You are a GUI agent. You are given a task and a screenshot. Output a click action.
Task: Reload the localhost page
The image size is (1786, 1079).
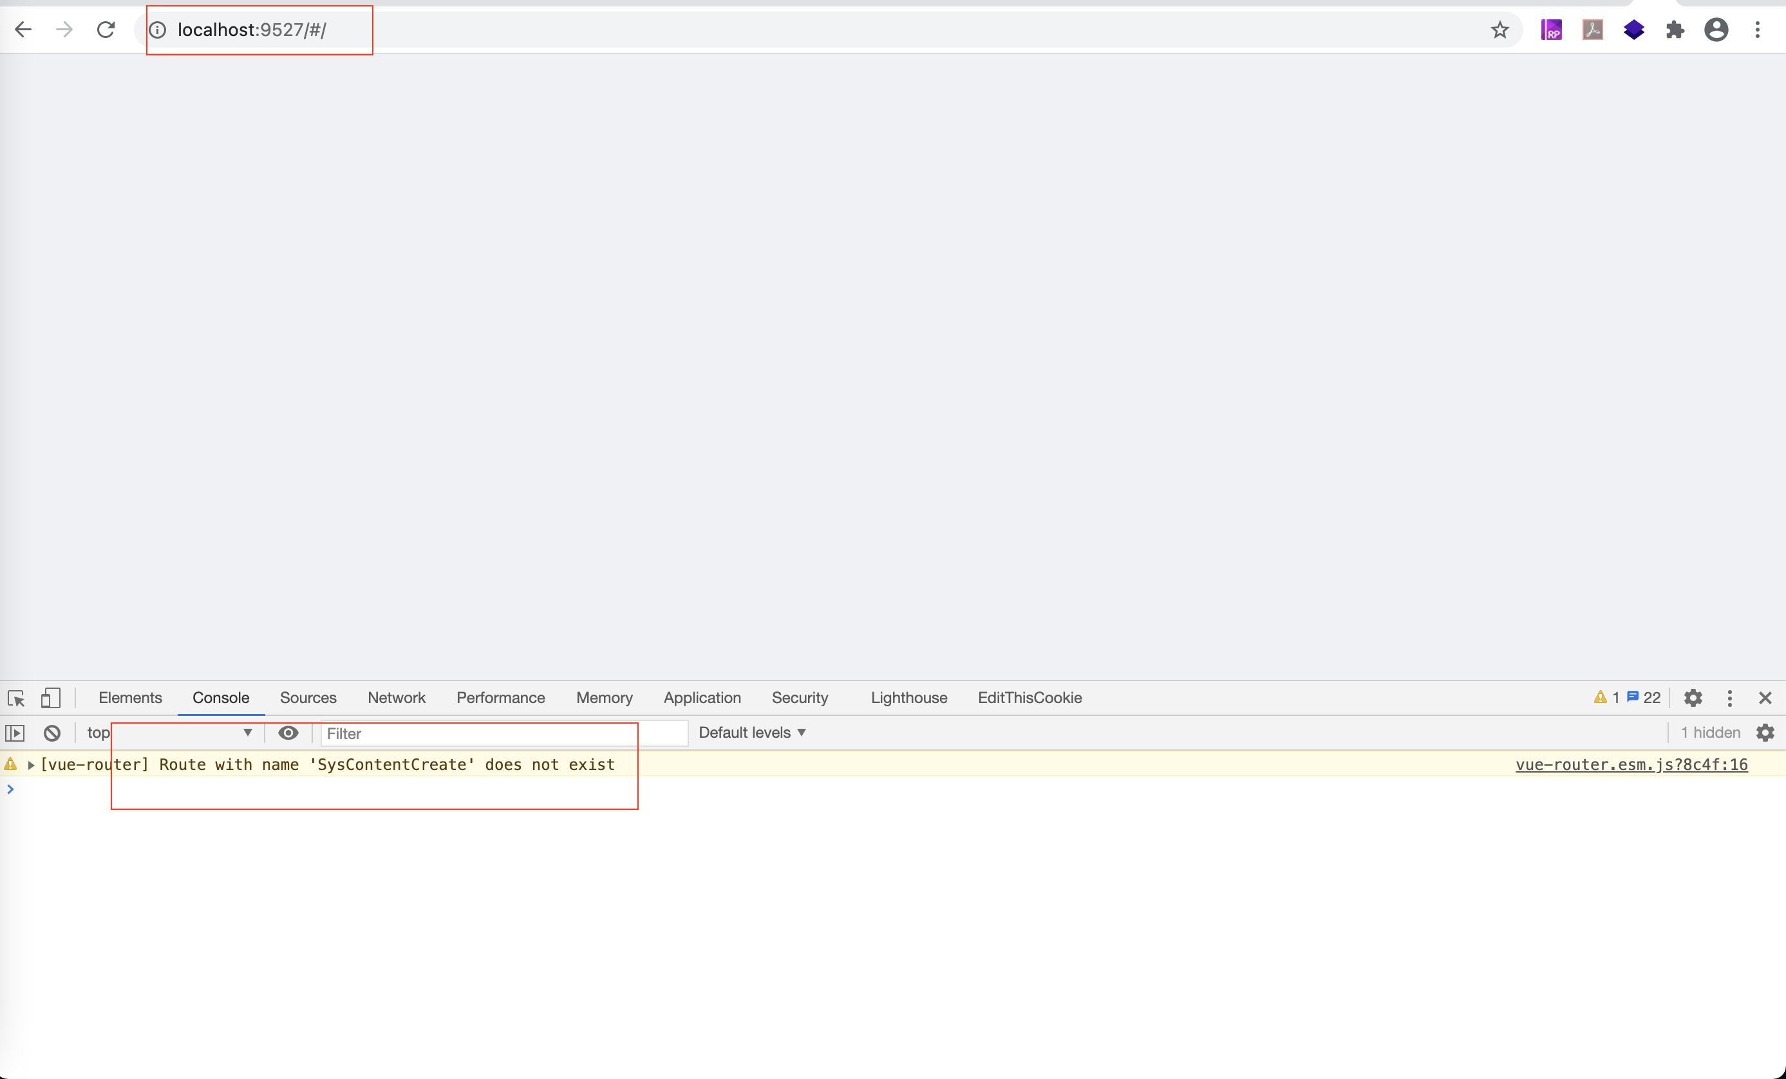(106, 30)
